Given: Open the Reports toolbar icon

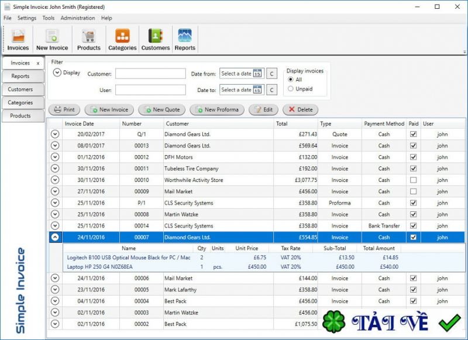Looking at the screenshot, I should pyautogui.click(x=185, y=37).
